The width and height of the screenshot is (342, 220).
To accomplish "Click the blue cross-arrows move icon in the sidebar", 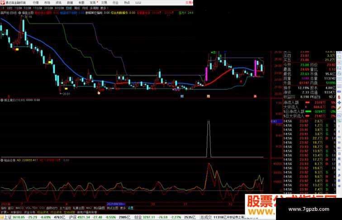I will (x=339, y=103).
